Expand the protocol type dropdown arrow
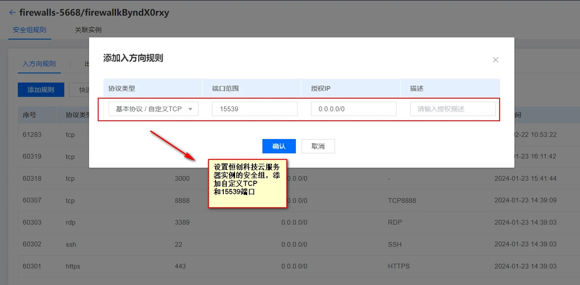This screenshot has width=580, height=285. click(x=191, y=109)
